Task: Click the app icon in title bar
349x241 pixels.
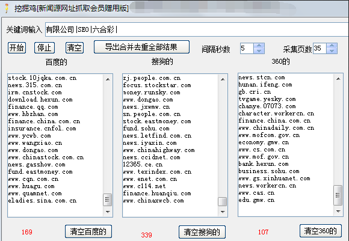Action: point(7,8)
